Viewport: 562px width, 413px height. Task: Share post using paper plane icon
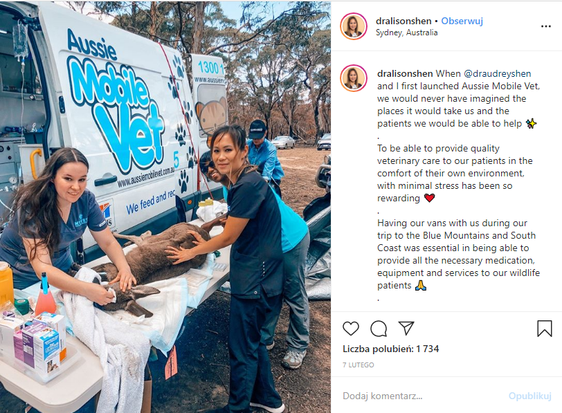pyautogui.click(x=406, y=328)
